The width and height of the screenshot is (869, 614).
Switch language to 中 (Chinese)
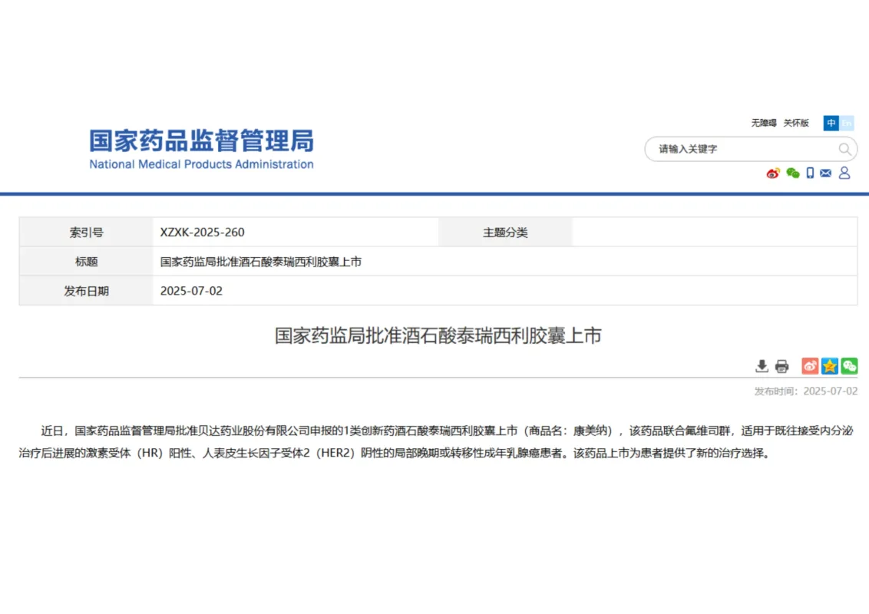tap(831, 123)
